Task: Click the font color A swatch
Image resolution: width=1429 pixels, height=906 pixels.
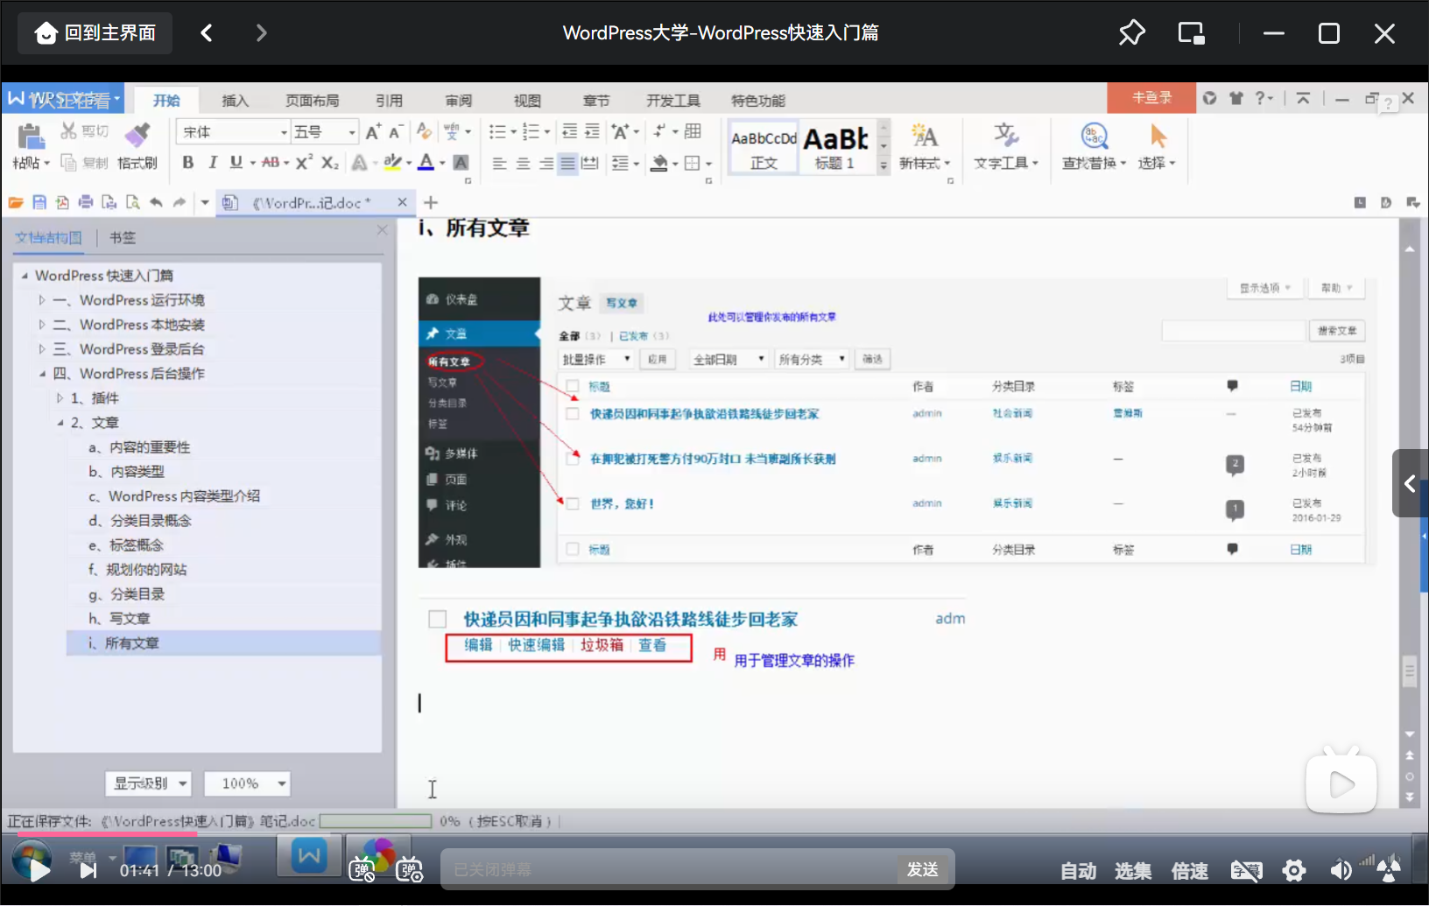Action: point(426,163)
